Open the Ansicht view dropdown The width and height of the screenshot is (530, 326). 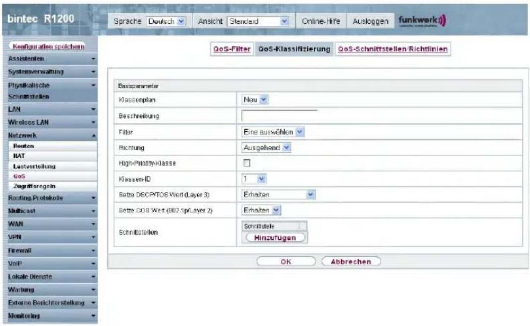(x=258, y=21)
